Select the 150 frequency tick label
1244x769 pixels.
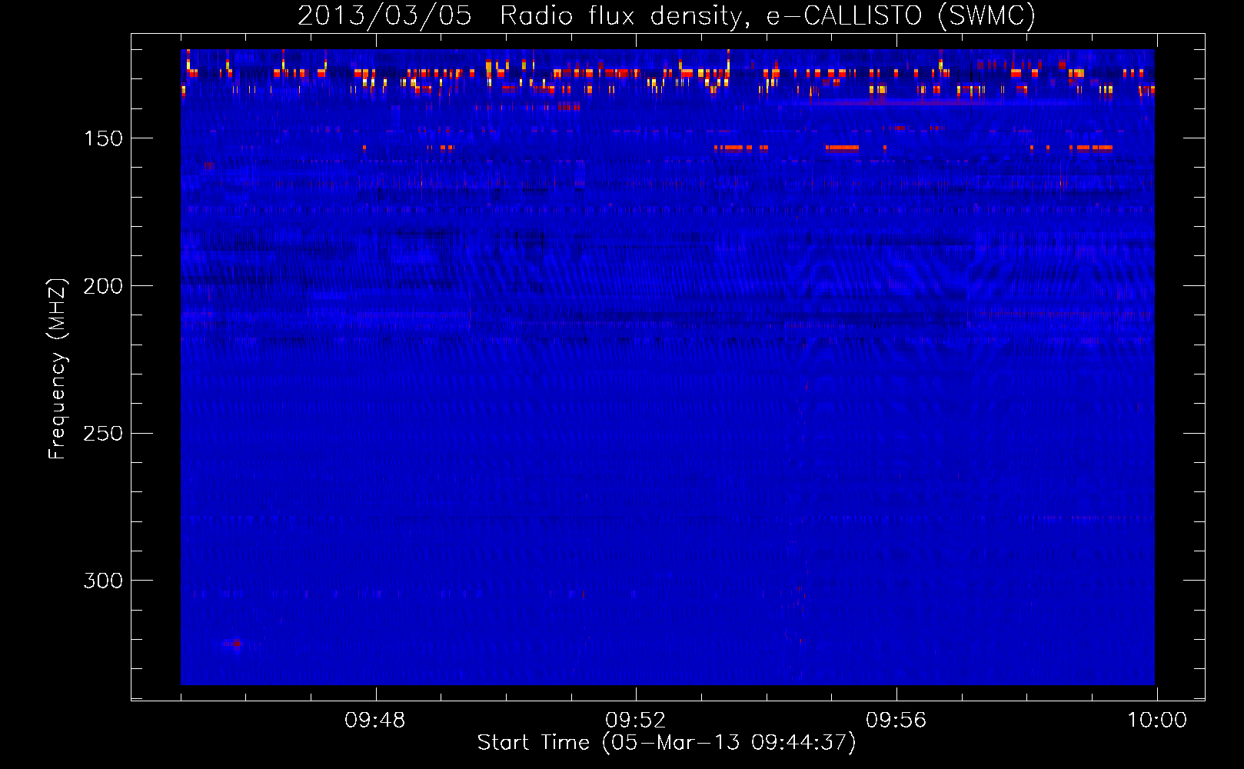[103, 138]
